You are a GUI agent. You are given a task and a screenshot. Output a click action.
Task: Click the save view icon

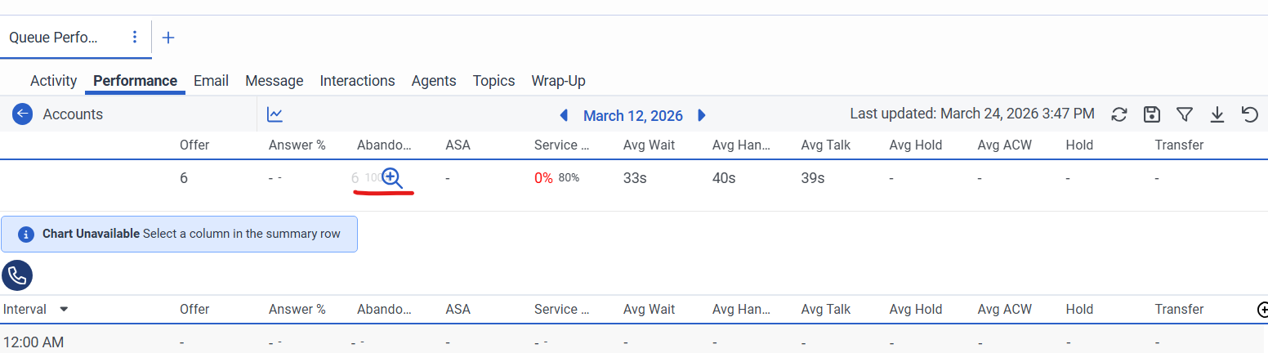(1152, 115)
